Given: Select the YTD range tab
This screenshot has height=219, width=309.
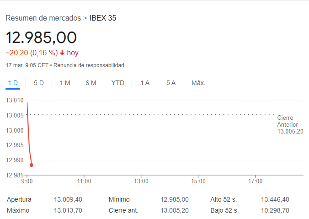Looking at the screenshot, I should point(118,83).
